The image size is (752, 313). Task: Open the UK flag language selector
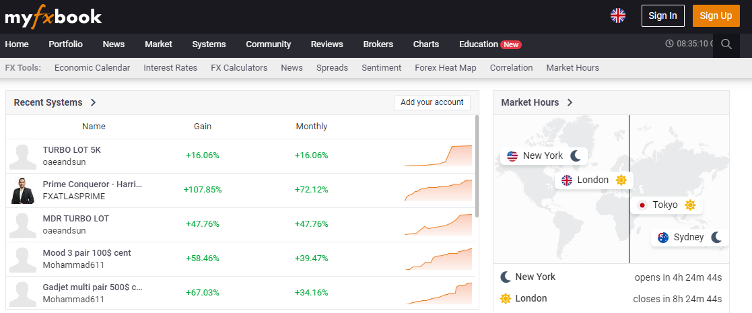pyautogui.click(x=617, y=15)
